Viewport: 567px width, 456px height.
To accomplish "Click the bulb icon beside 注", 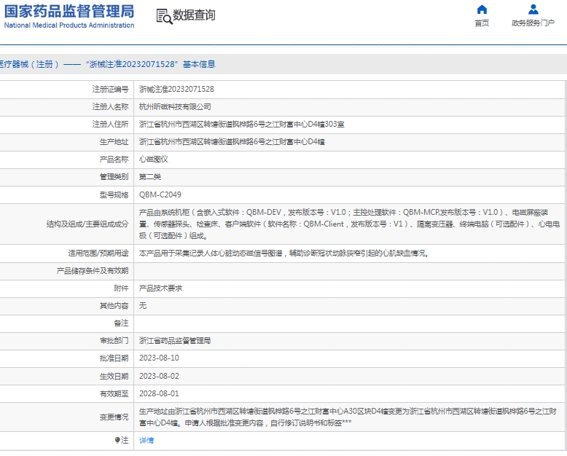I will [x=117, y=440].
